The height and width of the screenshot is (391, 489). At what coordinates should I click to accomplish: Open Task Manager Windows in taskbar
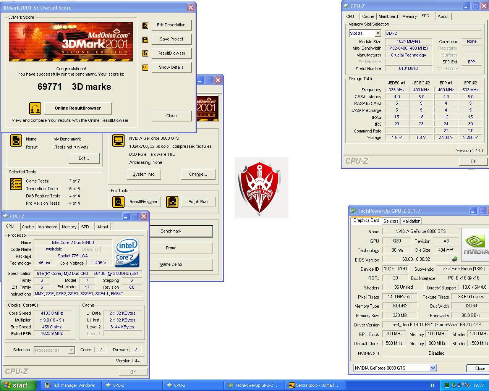pyautogui.click(x=71, y=385)
